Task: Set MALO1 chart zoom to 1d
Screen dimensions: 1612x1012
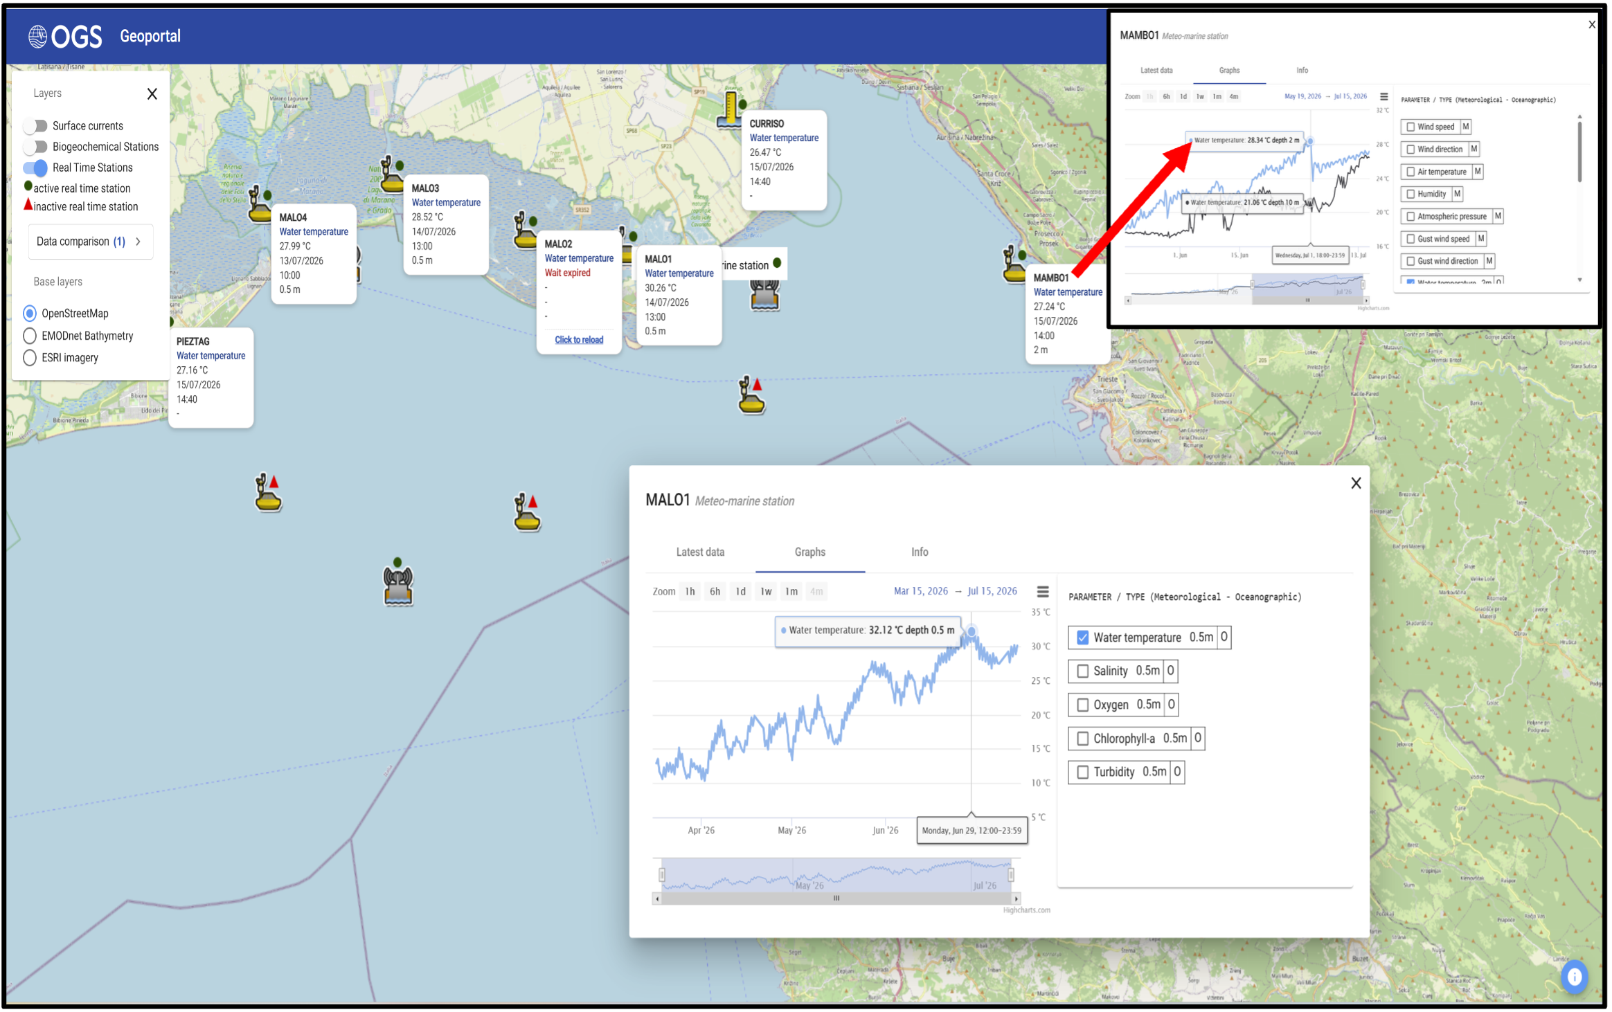Action: tap(740, 592)
